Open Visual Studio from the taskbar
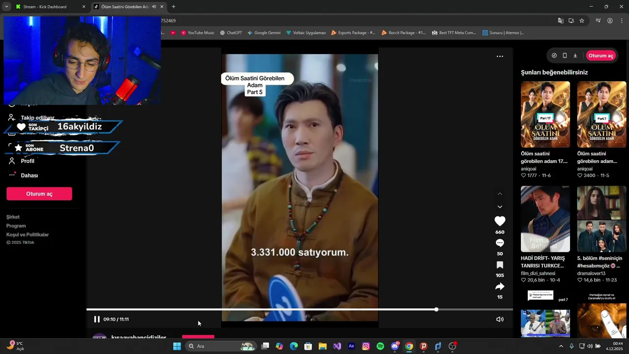Screen dimensions: 629x354 point(337,346)
